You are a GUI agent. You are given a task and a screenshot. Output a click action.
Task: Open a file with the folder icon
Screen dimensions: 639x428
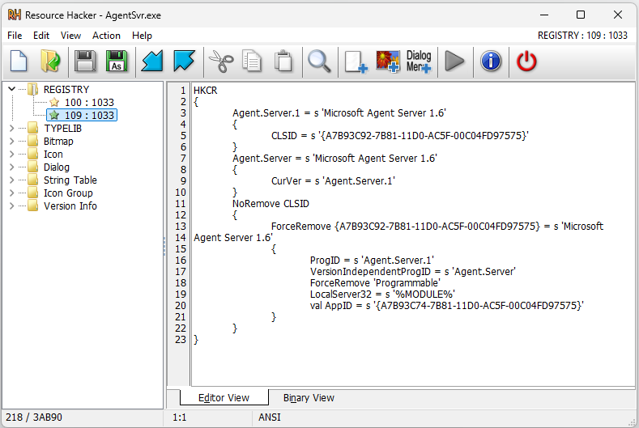point(50,61)
